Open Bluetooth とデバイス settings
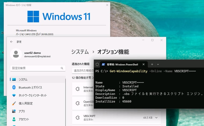 [x=38, y=88]
